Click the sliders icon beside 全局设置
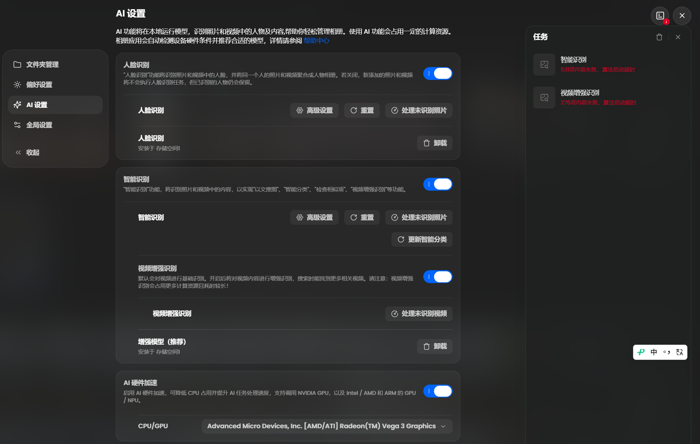This screenshot has width=700, height=444. pyautogui.click(x=17, y=125)
